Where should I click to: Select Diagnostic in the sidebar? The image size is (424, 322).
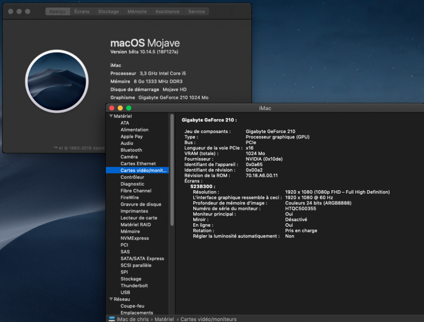point(132,184)
